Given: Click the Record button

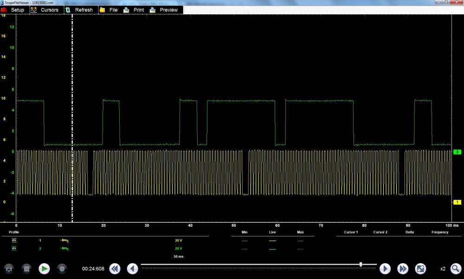Looking at the screenshot, I should coord(62,268).
